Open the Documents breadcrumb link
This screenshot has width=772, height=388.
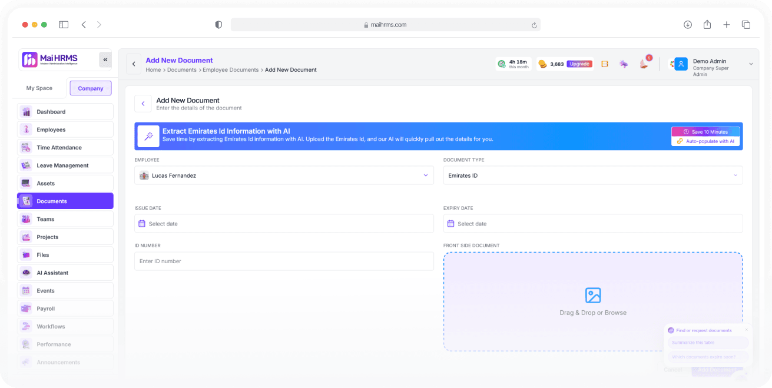click(182, 70)
